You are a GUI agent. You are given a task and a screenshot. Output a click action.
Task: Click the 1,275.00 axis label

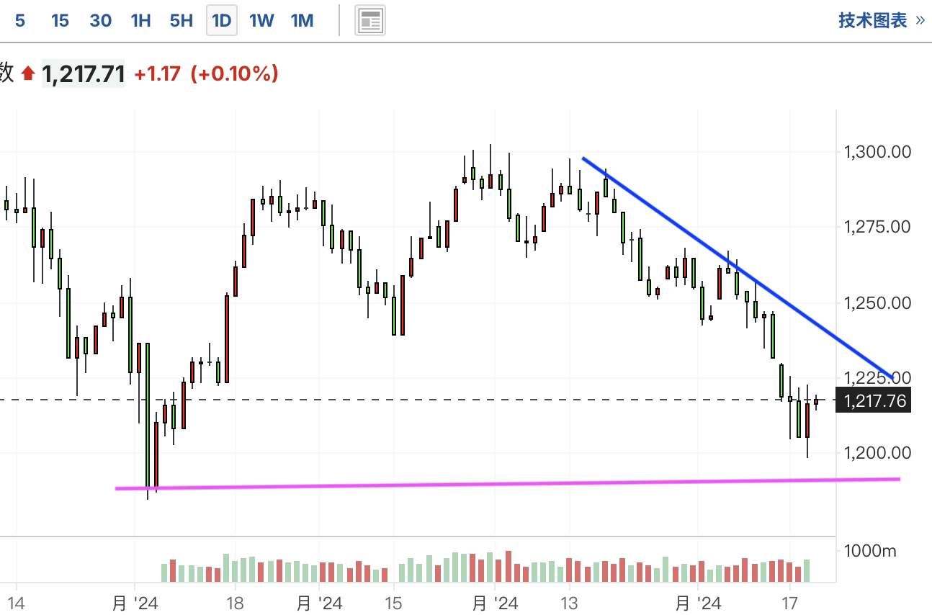878,227
